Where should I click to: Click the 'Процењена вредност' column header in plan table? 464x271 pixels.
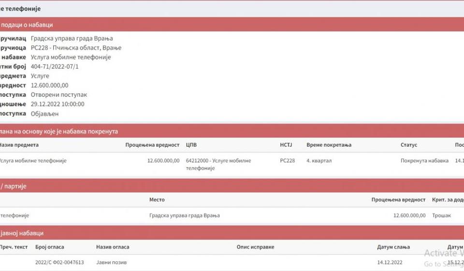[x=152, y=145]
